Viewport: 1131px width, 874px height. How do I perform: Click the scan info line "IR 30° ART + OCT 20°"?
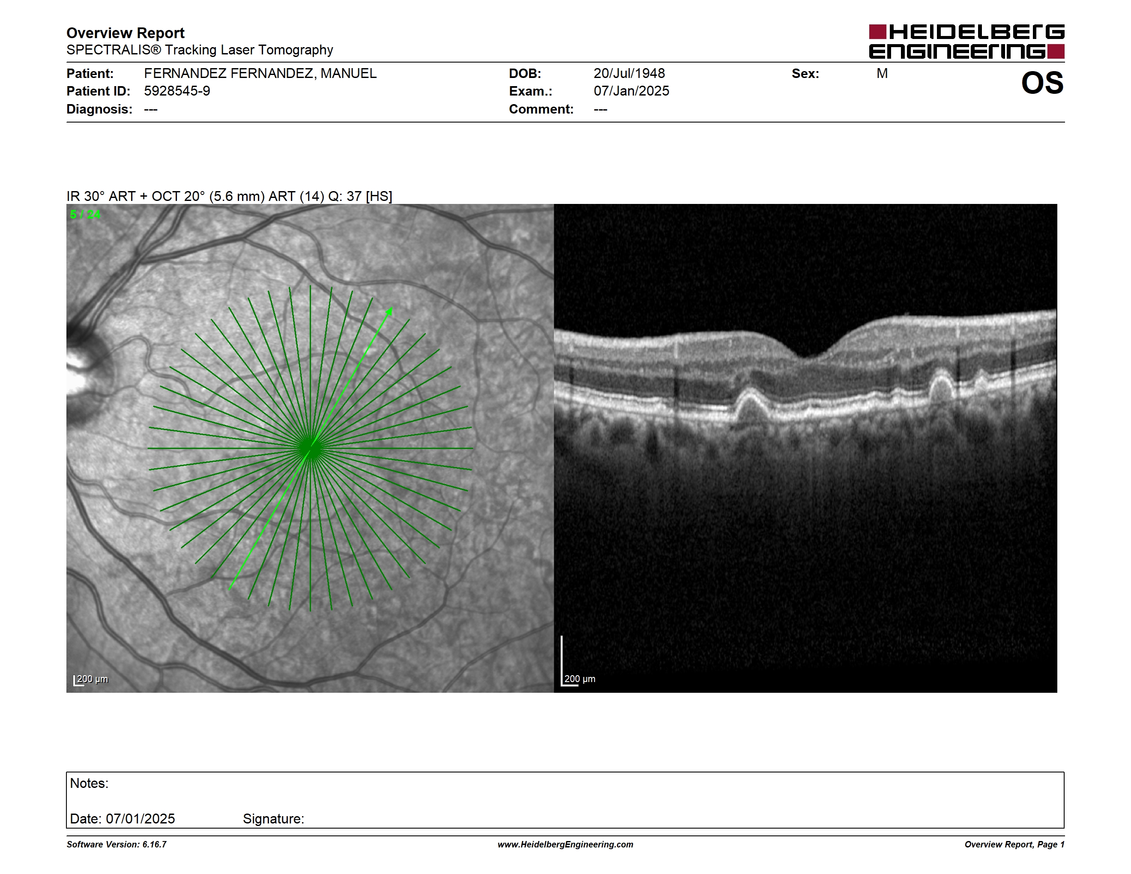[x=229, y=196]
